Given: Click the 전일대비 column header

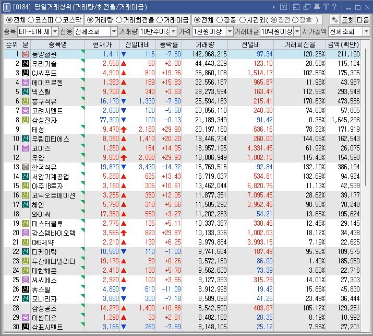Looking at the screenshot, I should point(138,44).
